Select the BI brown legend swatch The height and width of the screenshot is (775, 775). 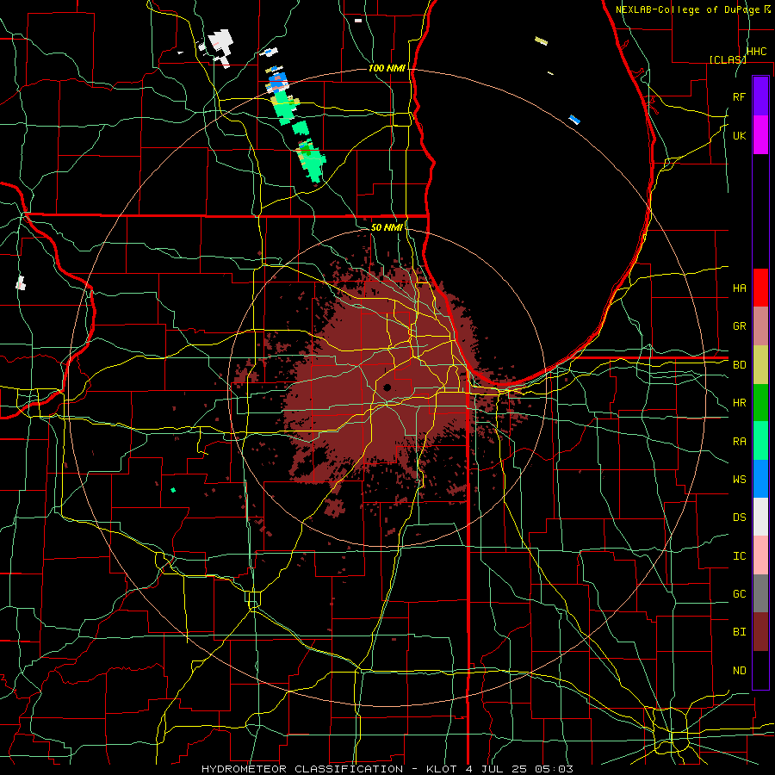click(x=760, y=632)
